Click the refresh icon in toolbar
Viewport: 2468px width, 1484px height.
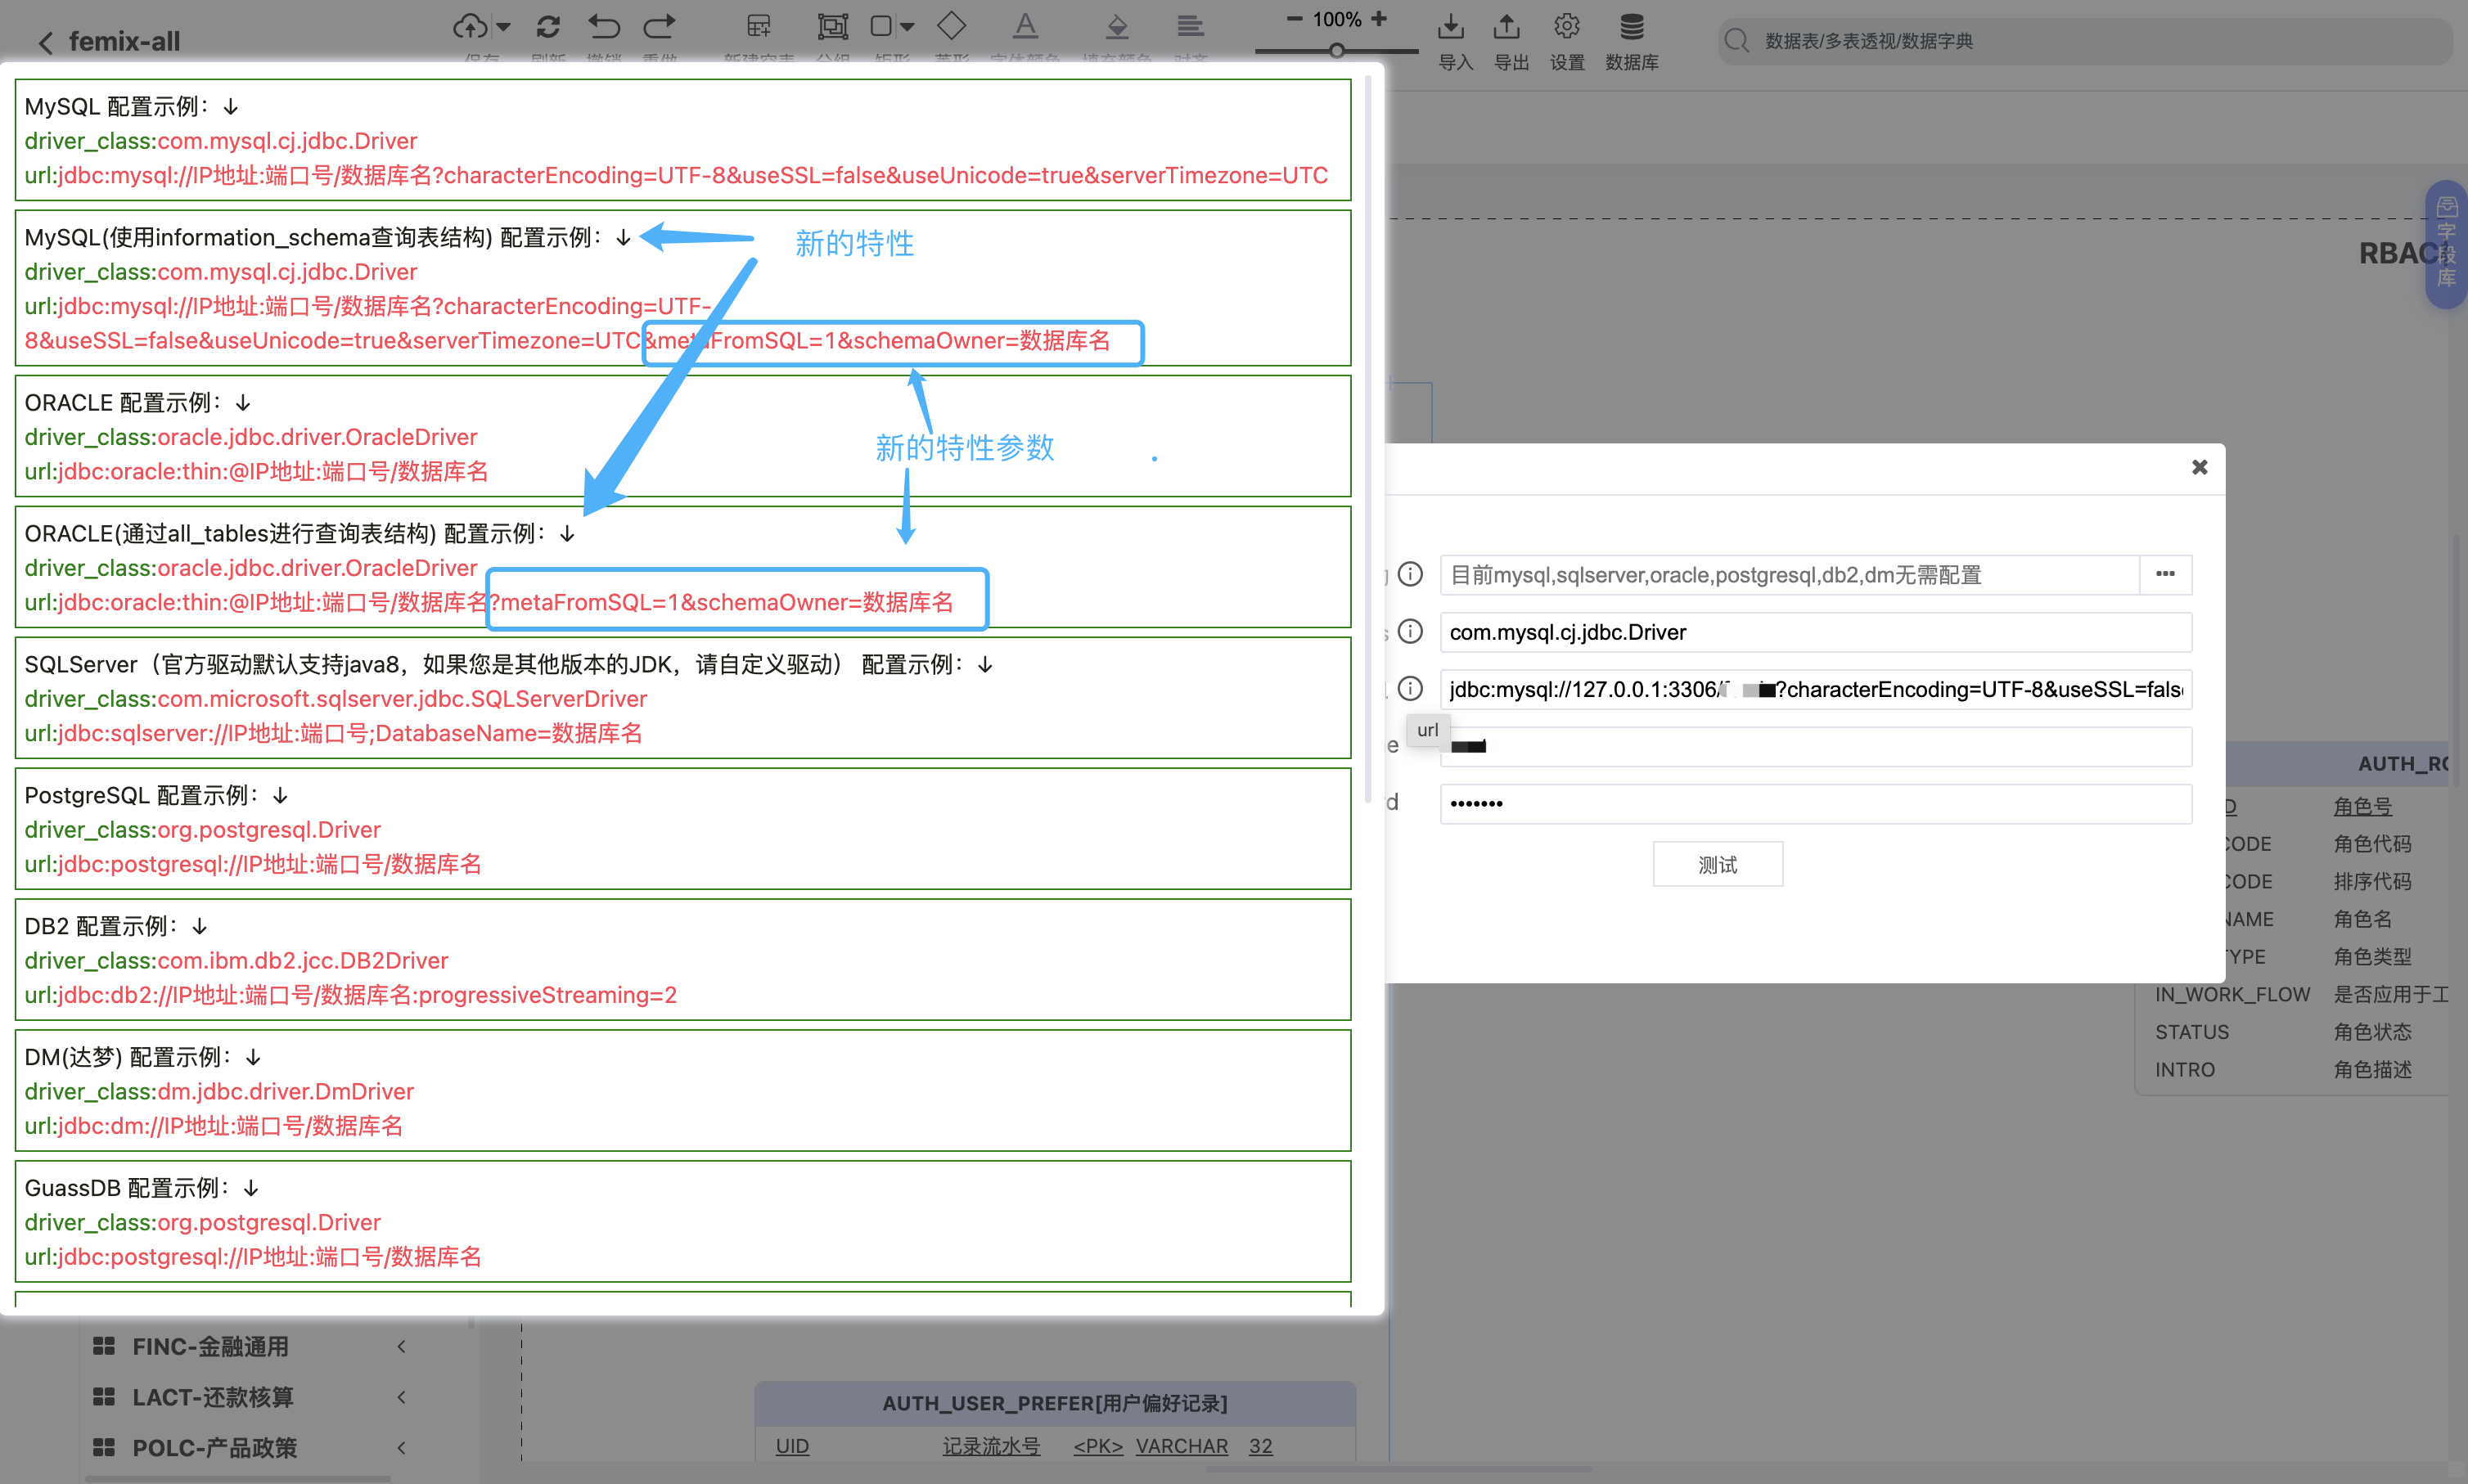click(548, 26)
